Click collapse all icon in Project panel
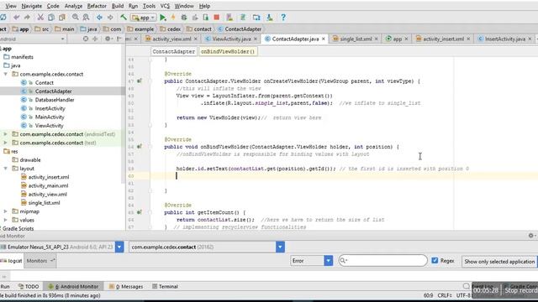Image resolution: width=538 pixels, height=302 pixels. [95, 39]
